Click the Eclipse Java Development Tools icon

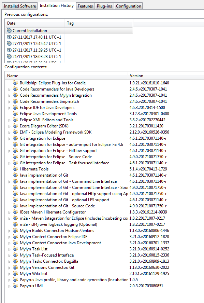point(15,114)
